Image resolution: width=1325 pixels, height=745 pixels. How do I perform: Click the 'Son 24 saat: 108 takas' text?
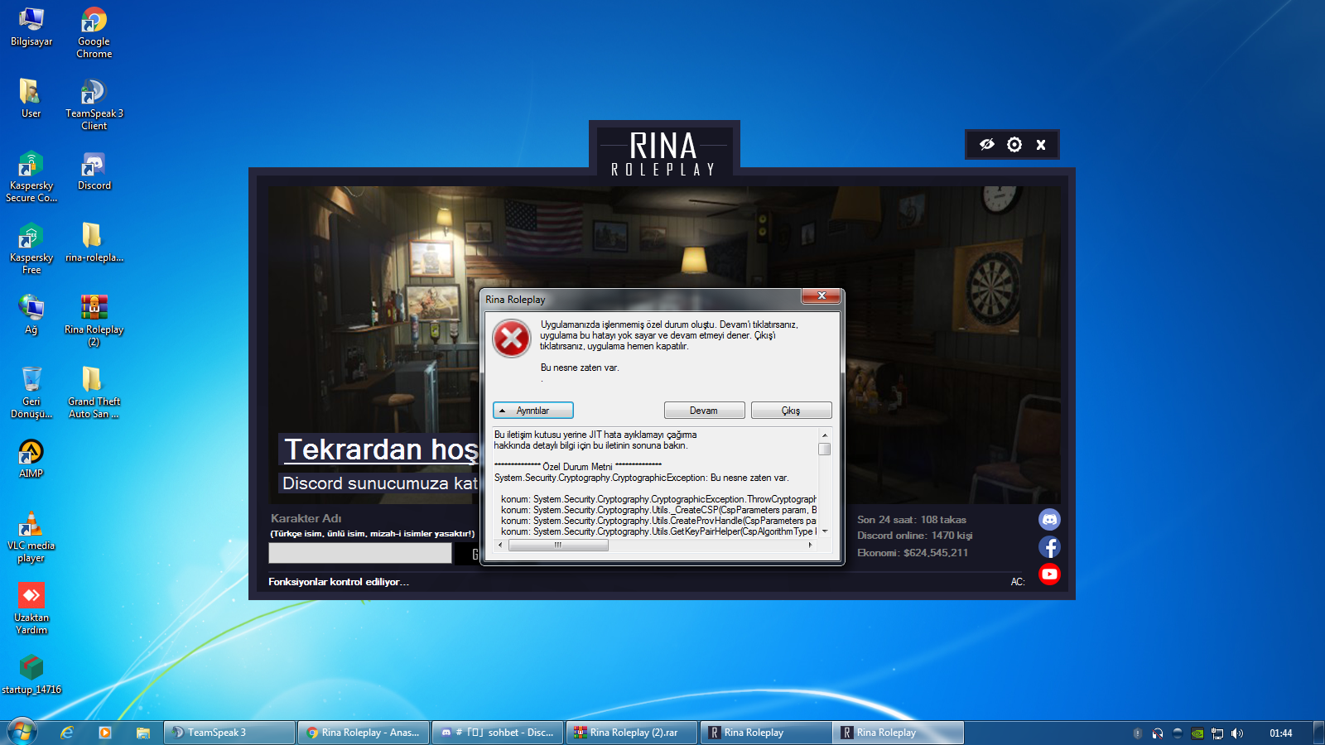pos(912,520)
